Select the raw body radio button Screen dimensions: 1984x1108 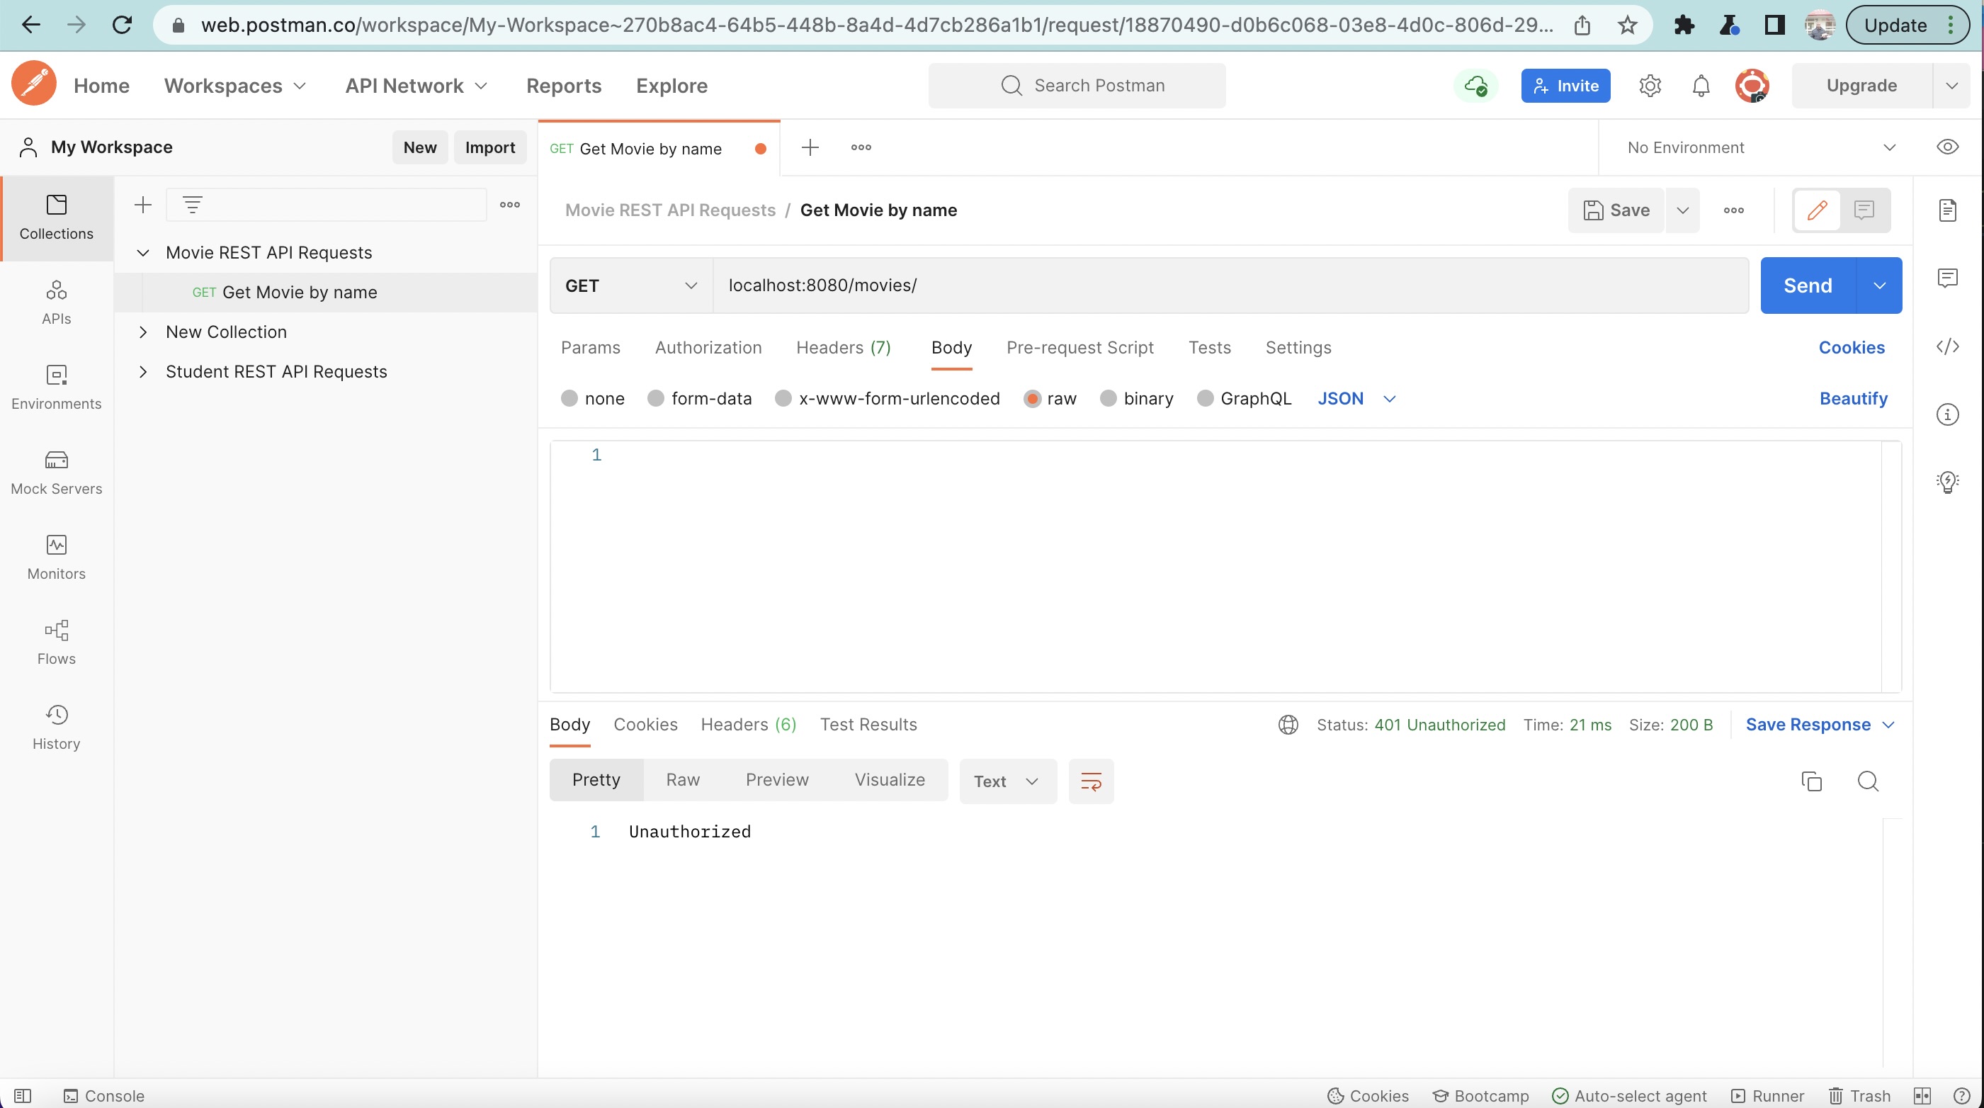[1032, 398]
